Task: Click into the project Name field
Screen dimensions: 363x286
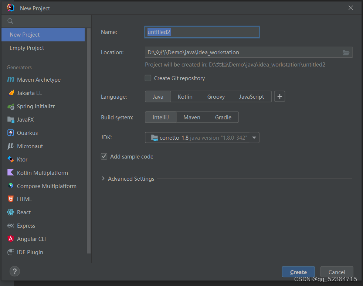Action: [x=202, y=32]
